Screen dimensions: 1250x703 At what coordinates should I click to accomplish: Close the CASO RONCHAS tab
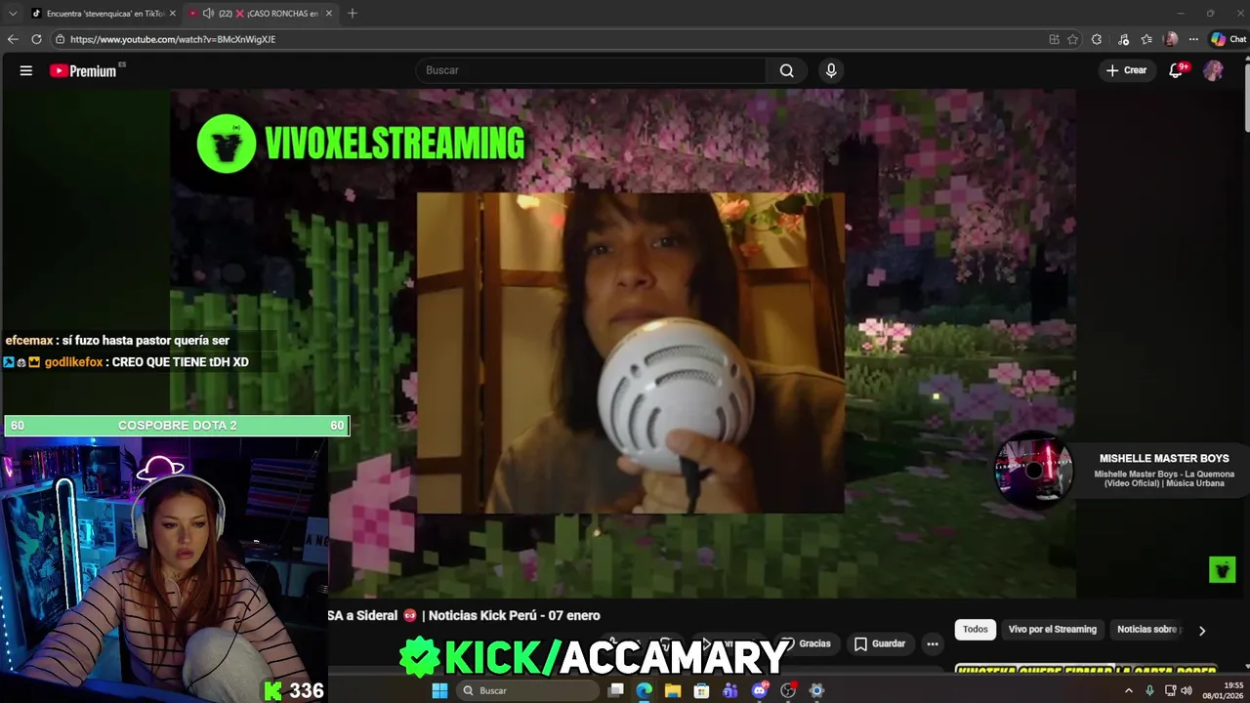pyautogui.click(x=328, y=13)
